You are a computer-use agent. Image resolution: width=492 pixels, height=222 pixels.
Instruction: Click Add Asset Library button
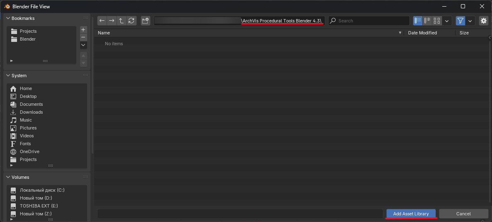pyautogui.click(x=411, y=214)
